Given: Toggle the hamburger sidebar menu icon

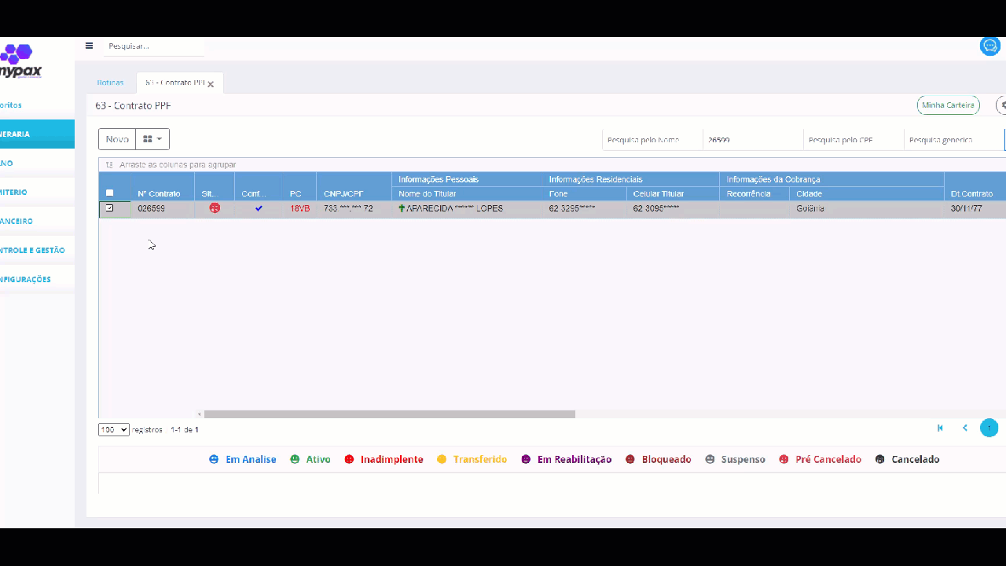Looking at the screenshot, I should (89, 46).
